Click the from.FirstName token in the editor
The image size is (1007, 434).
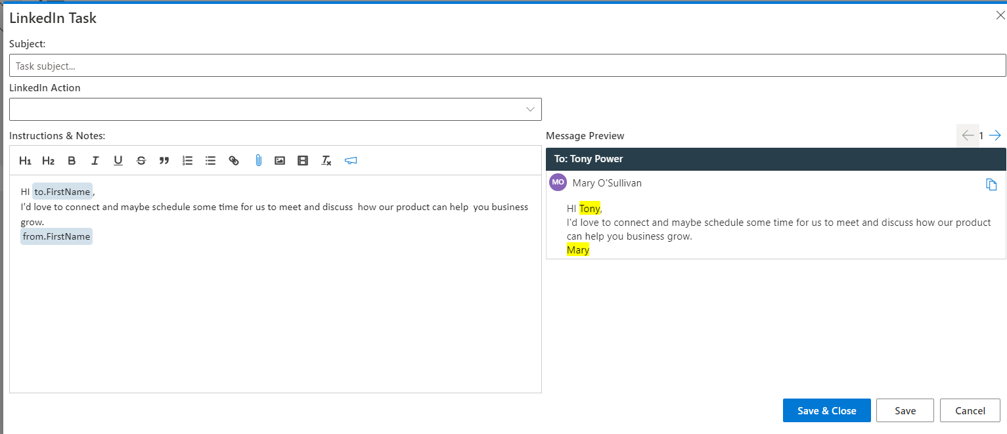[x=56, y=236]
